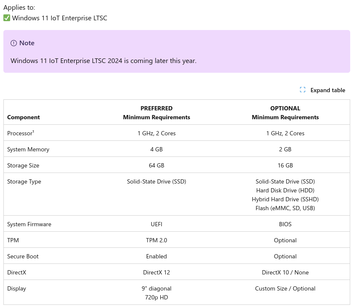Click the Custom Size / Optional display cell
The width and height of the screenshot is (354, 307).
coord(285,288)
